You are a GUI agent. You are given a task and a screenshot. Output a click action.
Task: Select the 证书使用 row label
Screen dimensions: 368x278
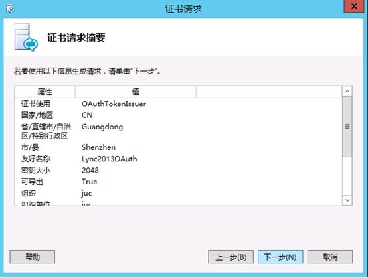pos(36,104)
